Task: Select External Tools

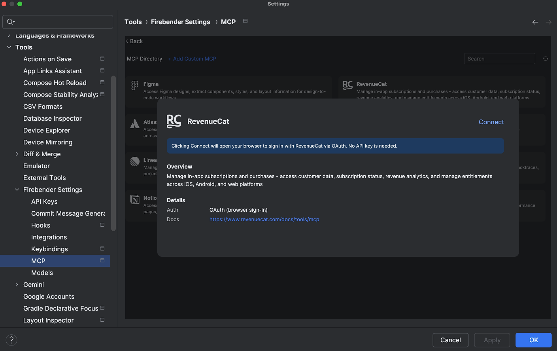Action: pos(45,178)
